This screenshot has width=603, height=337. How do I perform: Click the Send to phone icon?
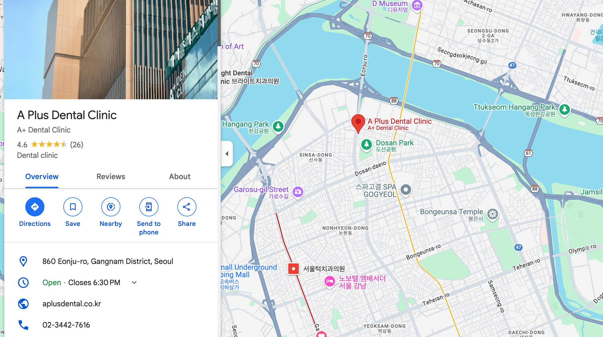click(x=149, y=207)
